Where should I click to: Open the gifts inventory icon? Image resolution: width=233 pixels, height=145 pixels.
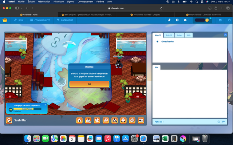point(88,120)
